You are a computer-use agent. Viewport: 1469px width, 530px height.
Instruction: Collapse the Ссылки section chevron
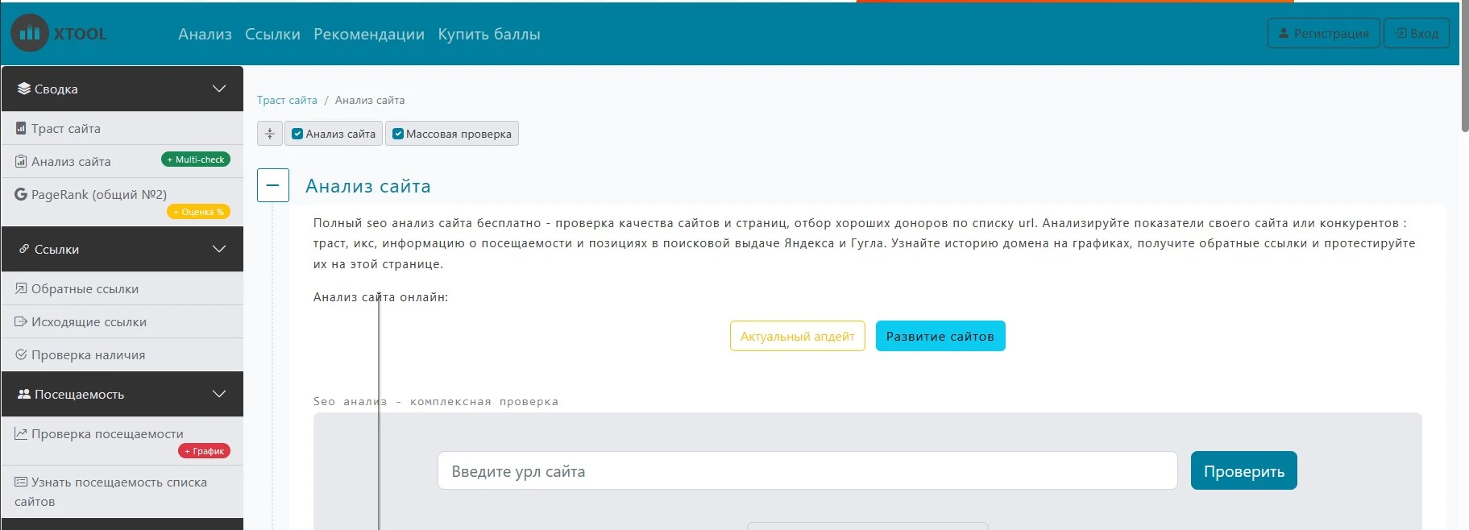tap(219, 249)
